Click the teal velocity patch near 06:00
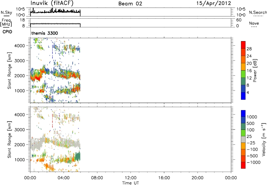Viewport: 267px width, 185px height. point(78,156)
